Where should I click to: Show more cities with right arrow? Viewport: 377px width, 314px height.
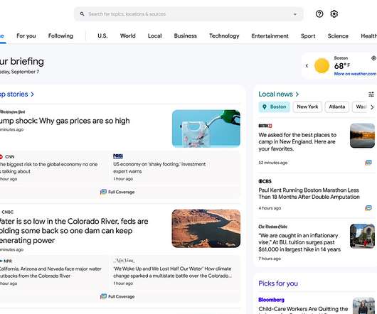(372, 107)
